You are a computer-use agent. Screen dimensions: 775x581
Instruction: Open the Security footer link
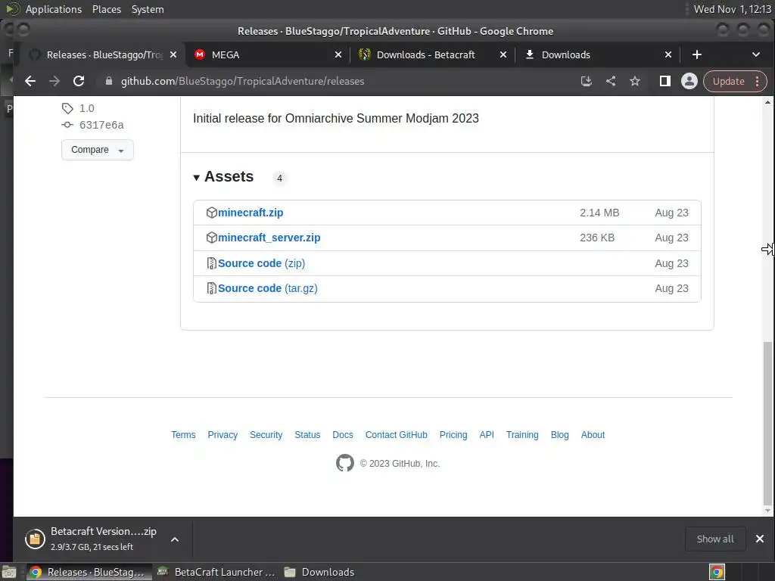pyautogui.click(x=266, y=435)
